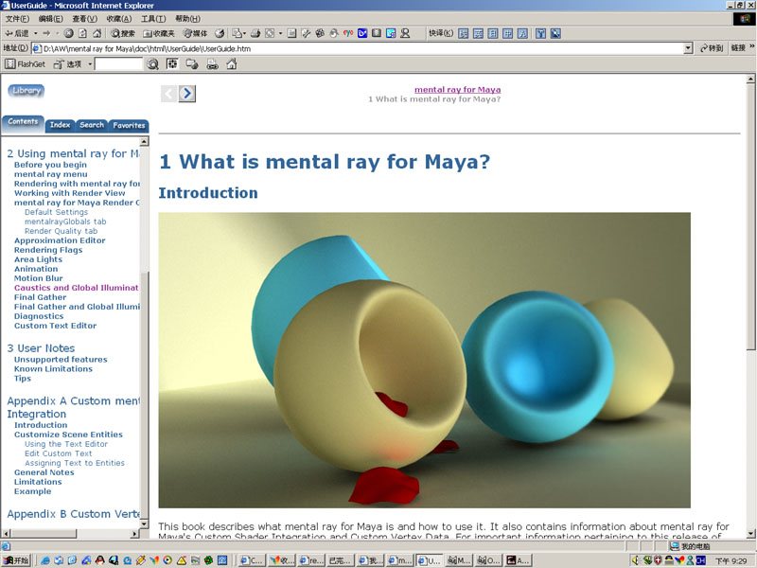The image size is (757, 568).
Task: Click the Mail icon in IE toolbar
Action: click(239, 33)
